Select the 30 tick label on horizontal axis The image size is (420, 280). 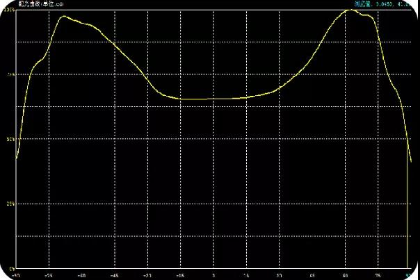click(x=278, y=274)
